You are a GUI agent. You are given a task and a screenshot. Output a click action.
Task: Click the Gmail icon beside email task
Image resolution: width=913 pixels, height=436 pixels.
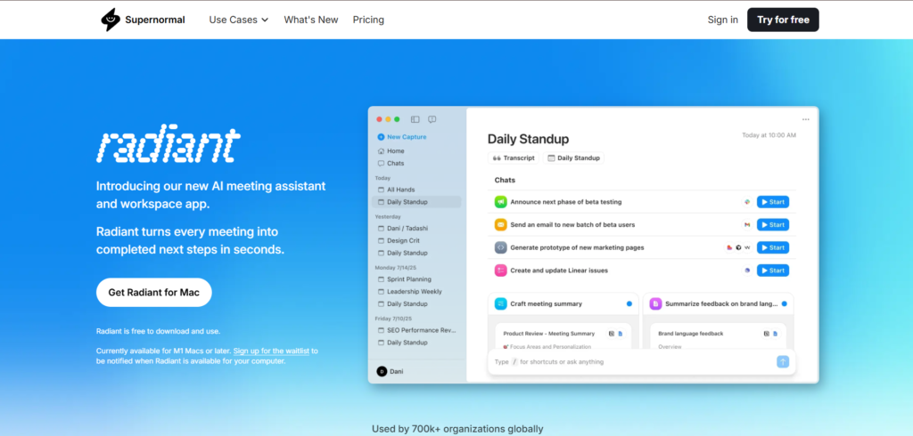(x=747, y=224)
